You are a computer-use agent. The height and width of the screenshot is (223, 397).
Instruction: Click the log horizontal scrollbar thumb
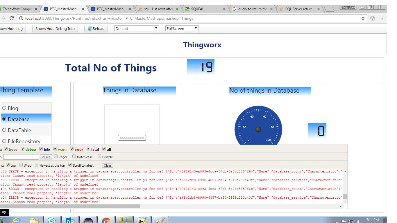pyautogui.click(x=70, y=206)
